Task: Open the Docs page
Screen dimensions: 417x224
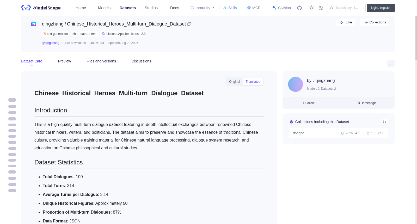Action: pos(175,8)
